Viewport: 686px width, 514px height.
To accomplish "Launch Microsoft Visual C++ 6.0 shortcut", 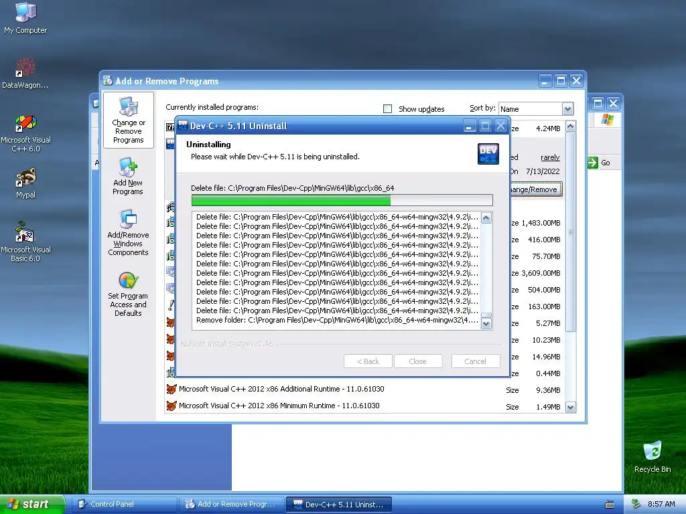I will coord(25,133).
